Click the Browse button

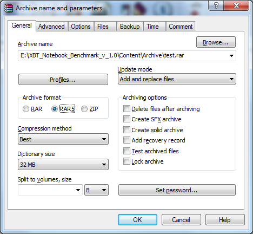tap(216, 42)
